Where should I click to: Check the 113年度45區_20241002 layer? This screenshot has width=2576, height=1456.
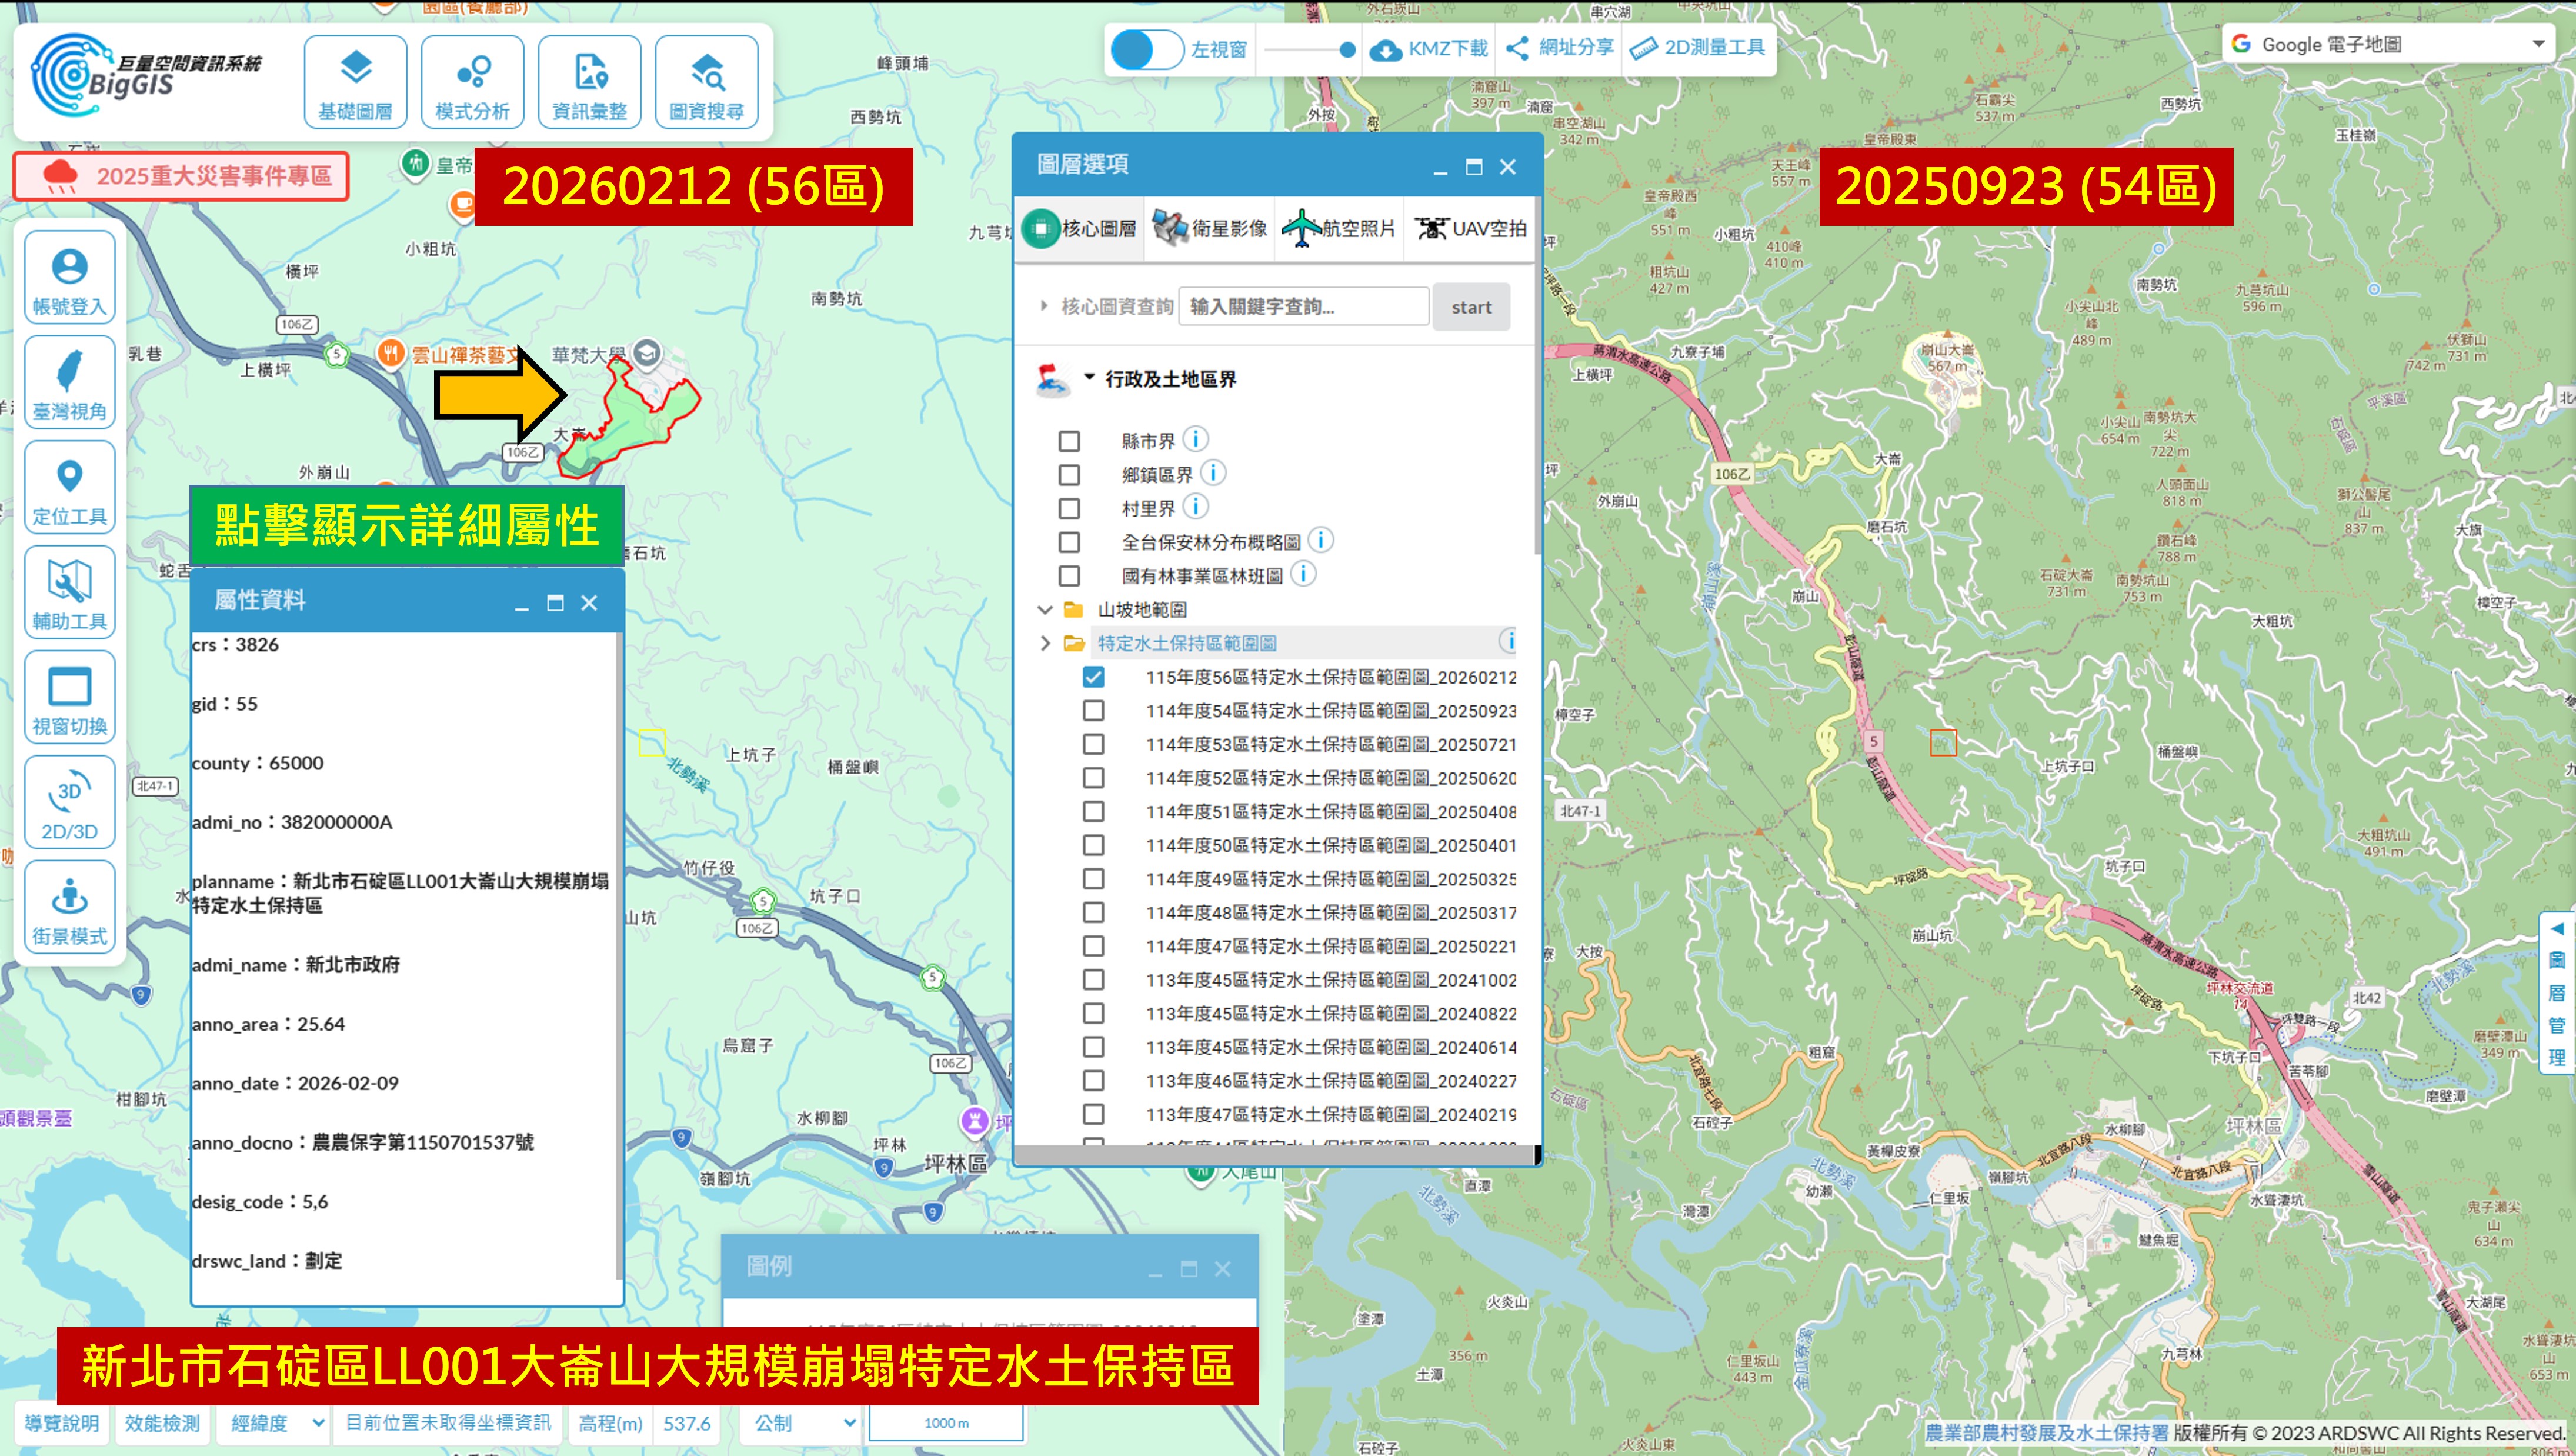point(1093,980)
